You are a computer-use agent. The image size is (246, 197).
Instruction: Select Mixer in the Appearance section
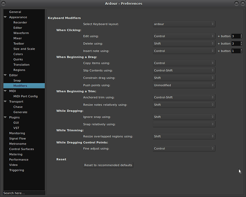(18, 38)
